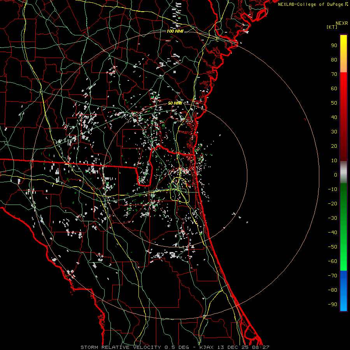Screen dimensions: 350x350
Task: Click the -30 value on velocity scale
Action: pos(332,218)
